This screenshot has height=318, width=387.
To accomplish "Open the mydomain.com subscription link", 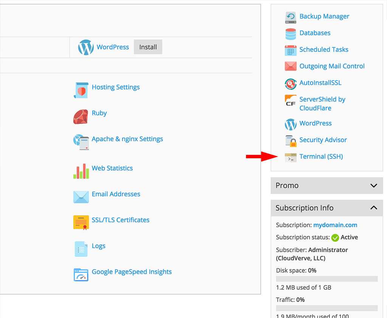I will [335, 225].
